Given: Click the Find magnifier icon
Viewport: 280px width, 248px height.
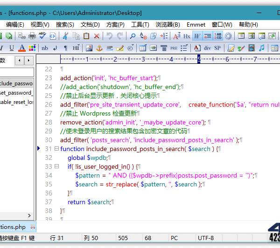Looking at the screenshot, I should tap(133, 36).
